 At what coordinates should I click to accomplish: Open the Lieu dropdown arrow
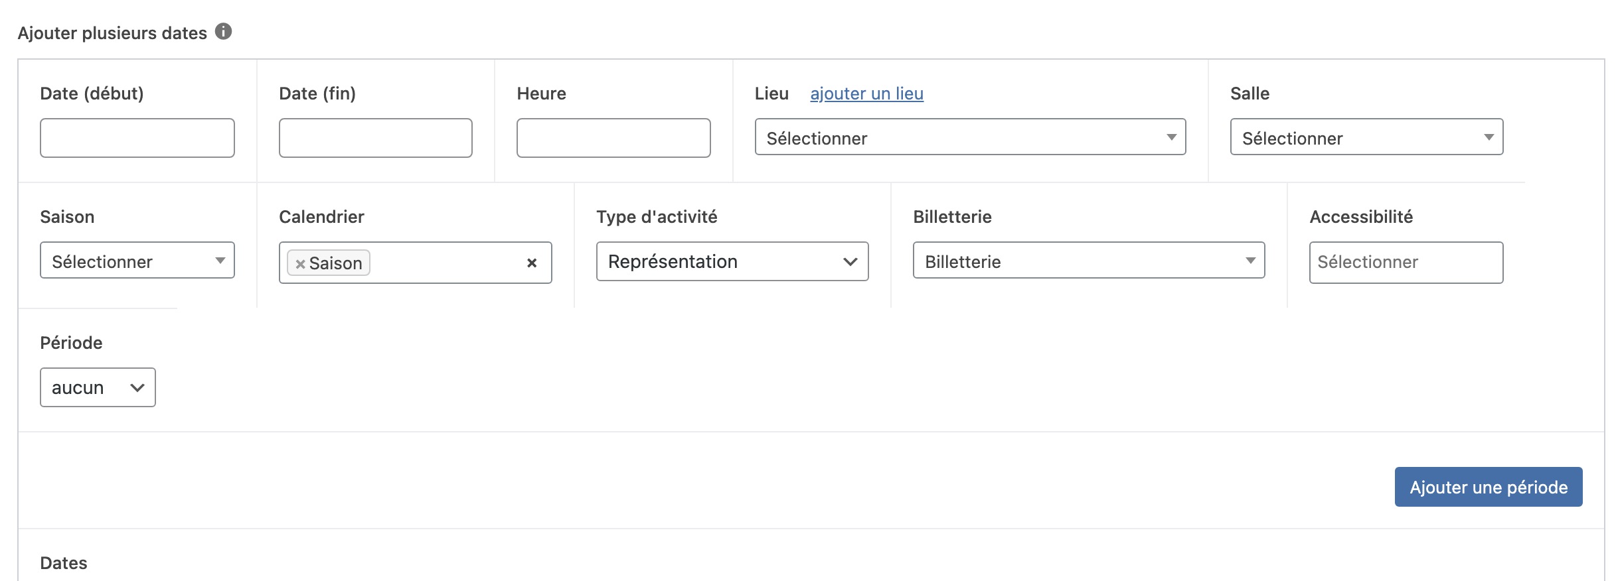pyautogui.click(x=1171, y=137)
